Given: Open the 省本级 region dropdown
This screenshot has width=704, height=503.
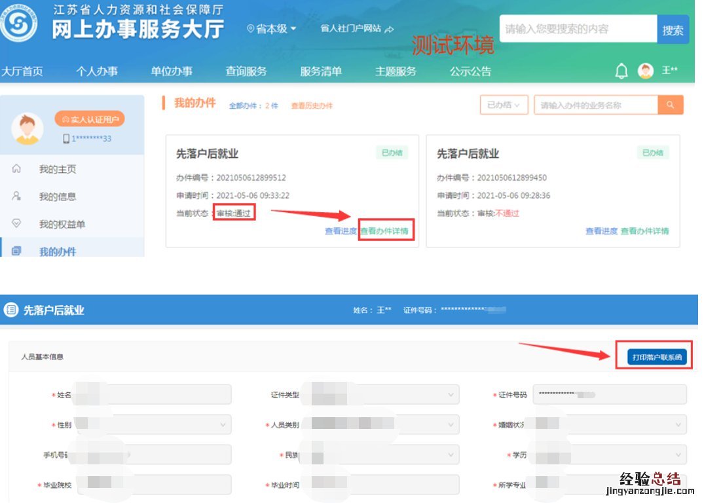Looking at the screenshot, I should click(272, 29).
